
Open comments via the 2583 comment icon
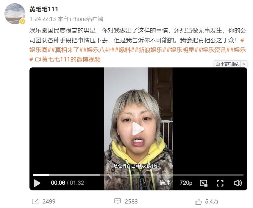(117, 201)
